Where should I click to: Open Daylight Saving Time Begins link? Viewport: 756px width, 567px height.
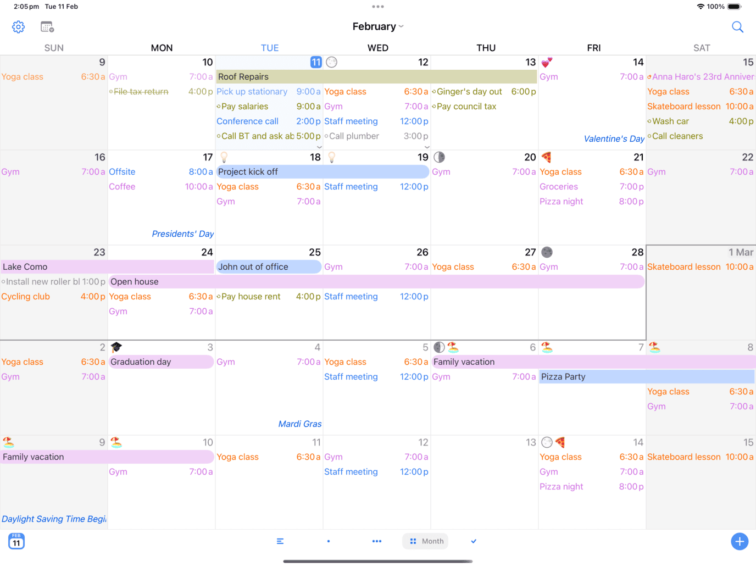pos(54,519)
